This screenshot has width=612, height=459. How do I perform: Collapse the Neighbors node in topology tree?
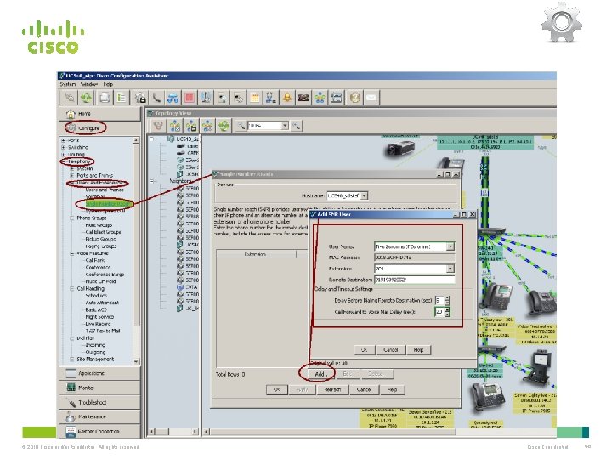pos(153,181)
